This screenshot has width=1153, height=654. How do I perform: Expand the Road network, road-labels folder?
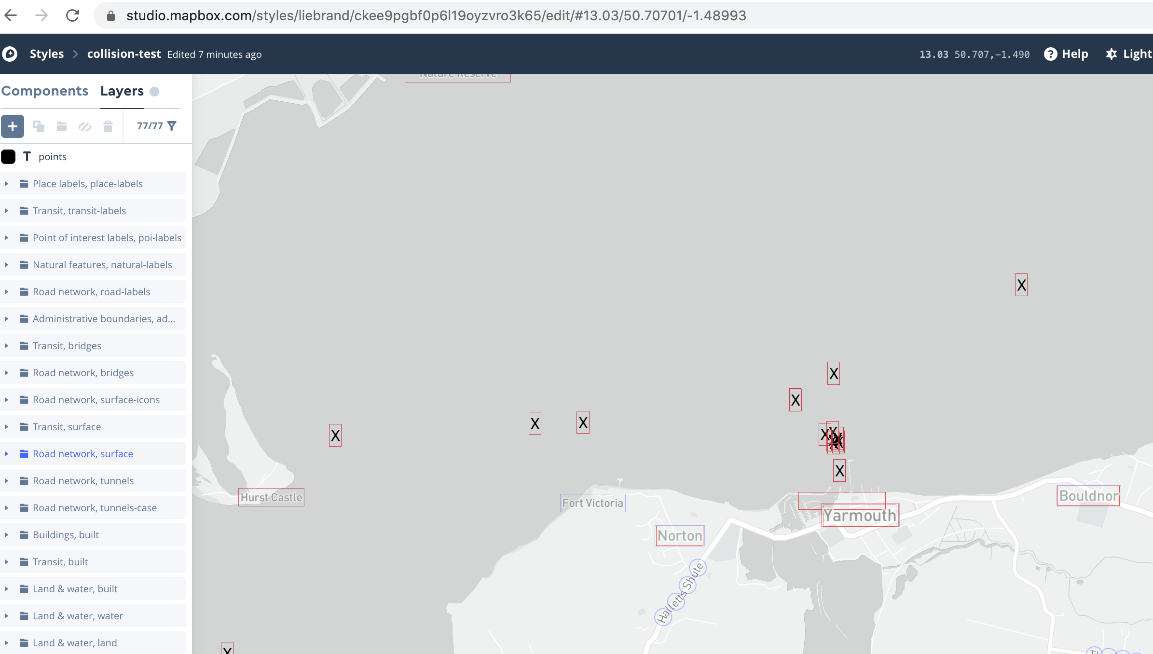click(6, 292)
